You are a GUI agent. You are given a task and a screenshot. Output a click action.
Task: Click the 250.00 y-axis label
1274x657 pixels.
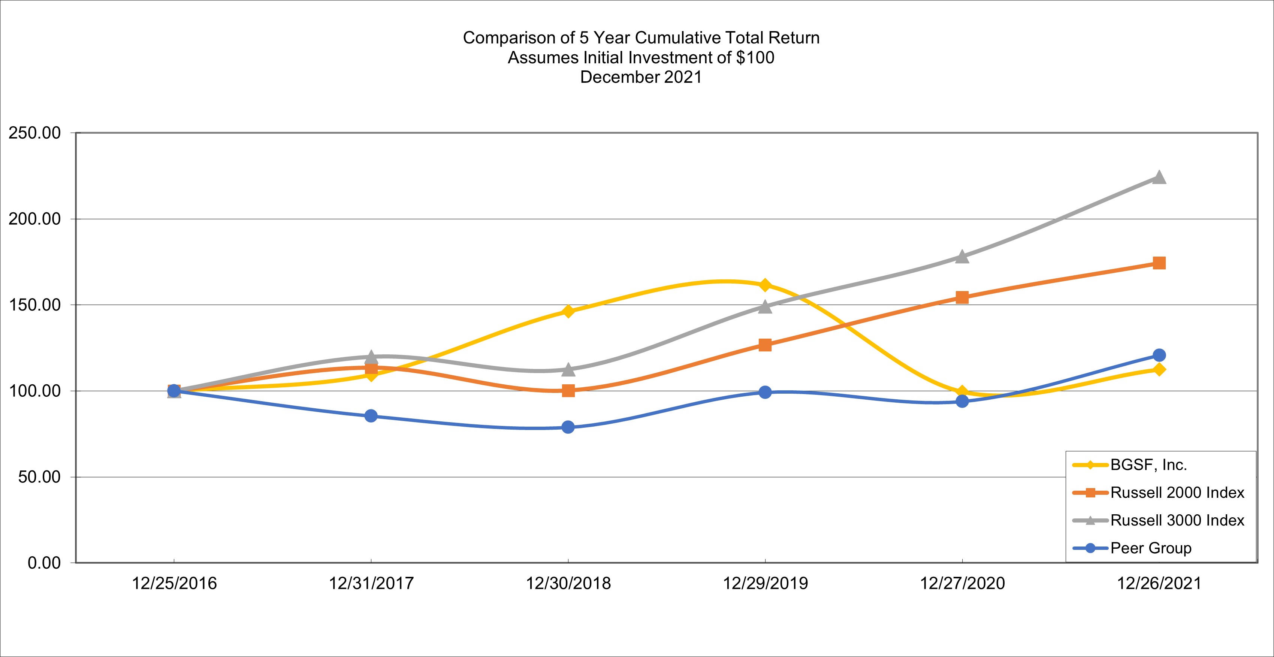[x=34, y=133]
